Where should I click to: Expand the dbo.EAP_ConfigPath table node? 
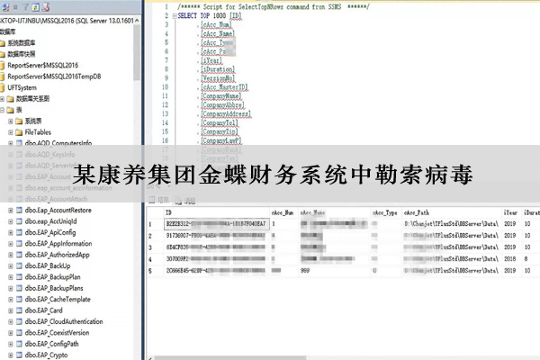click(11, 344)
